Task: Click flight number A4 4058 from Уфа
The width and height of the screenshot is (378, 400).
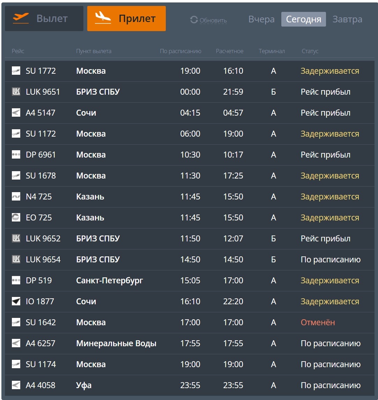Action: pyautogui.click(x=40, y=385)
